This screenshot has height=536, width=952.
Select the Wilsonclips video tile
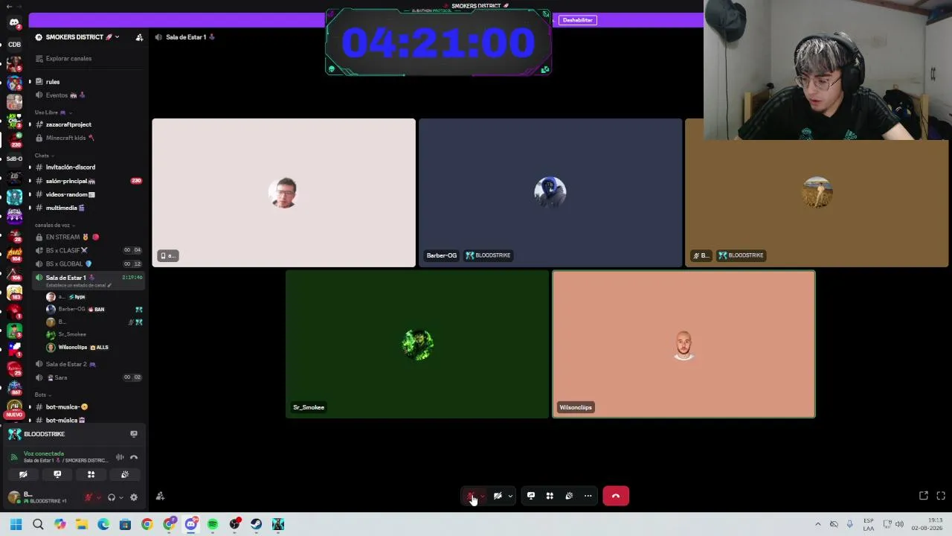pos(684,344)
